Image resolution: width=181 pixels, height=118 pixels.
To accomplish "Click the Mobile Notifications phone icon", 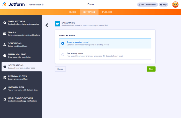I will [5, 99].
